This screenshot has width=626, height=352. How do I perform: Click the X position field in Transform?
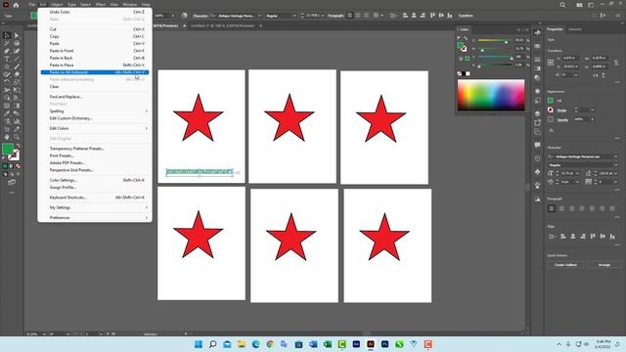point(569,59)
